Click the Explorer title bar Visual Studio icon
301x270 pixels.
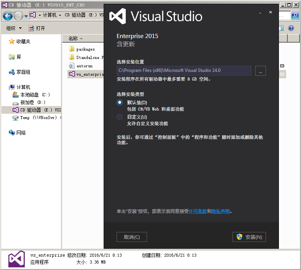pos(5,5)
